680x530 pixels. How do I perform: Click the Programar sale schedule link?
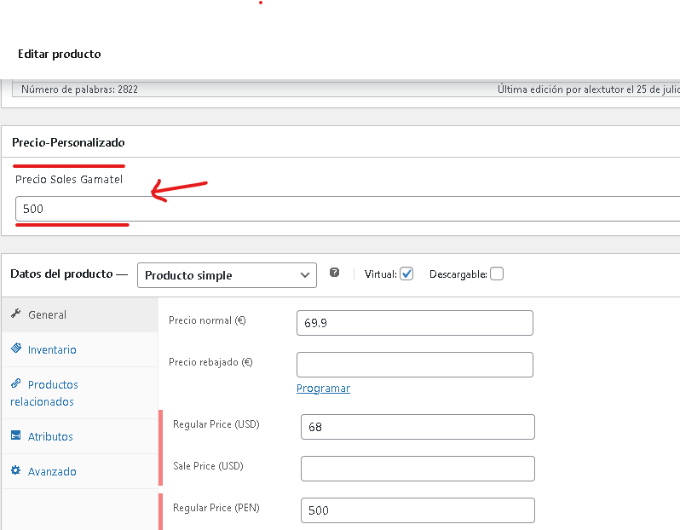[323, 389]
